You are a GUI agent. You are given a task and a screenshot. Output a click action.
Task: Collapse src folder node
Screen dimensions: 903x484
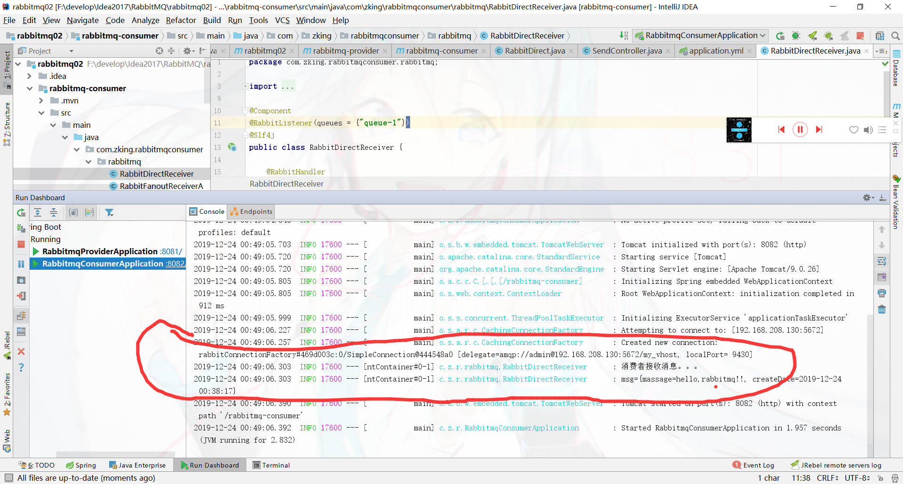coord(41,113)
